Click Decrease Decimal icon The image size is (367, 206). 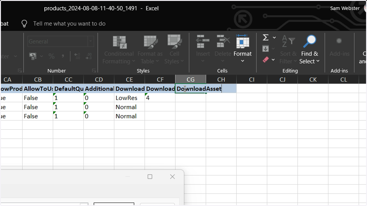[88, 56]
